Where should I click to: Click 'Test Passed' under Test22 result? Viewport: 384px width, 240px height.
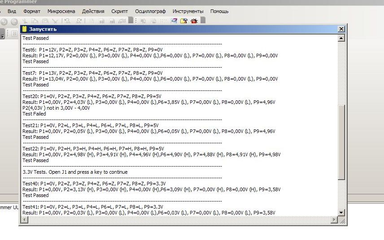(35, 160)
